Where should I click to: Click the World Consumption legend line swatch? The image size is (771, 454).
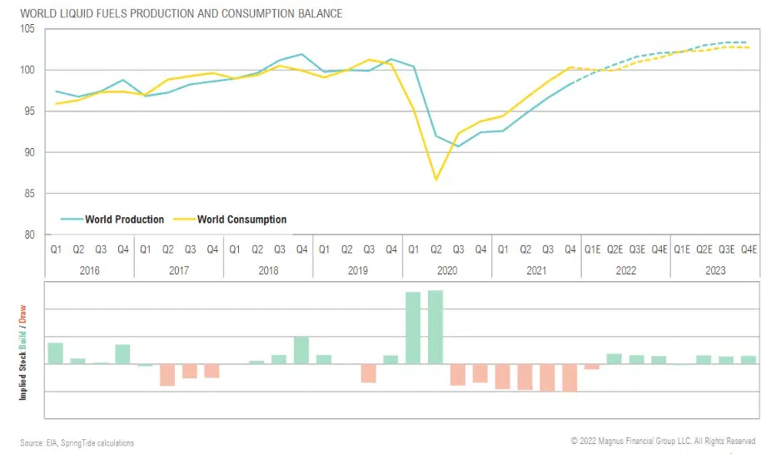click(182, 220)
